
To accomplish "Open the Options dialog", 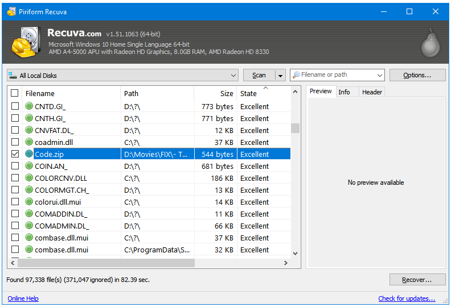I will coord(417,75).
